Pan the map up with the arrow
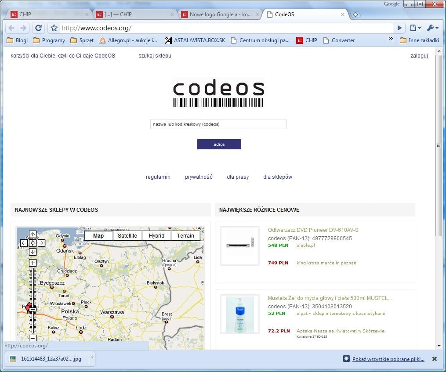The height and width of the screenshot is (372, 446). click(x=33, y=235)
